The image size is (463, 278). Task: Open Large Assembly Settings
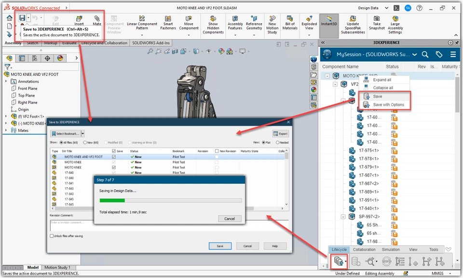pyautogui.click(x=395, y=25)
